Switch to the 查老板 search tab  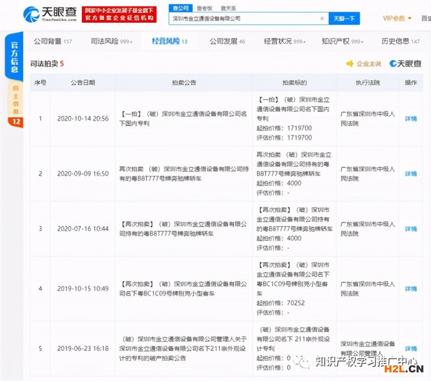point(205,8)
